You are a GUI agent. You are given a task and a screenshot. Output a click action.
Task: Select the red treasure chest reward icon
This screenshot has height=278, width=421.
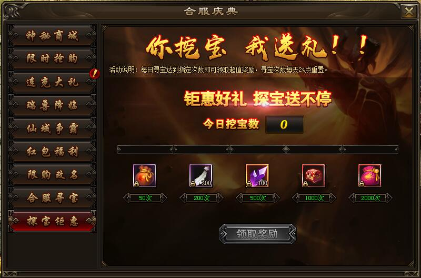tap(313, 175)
